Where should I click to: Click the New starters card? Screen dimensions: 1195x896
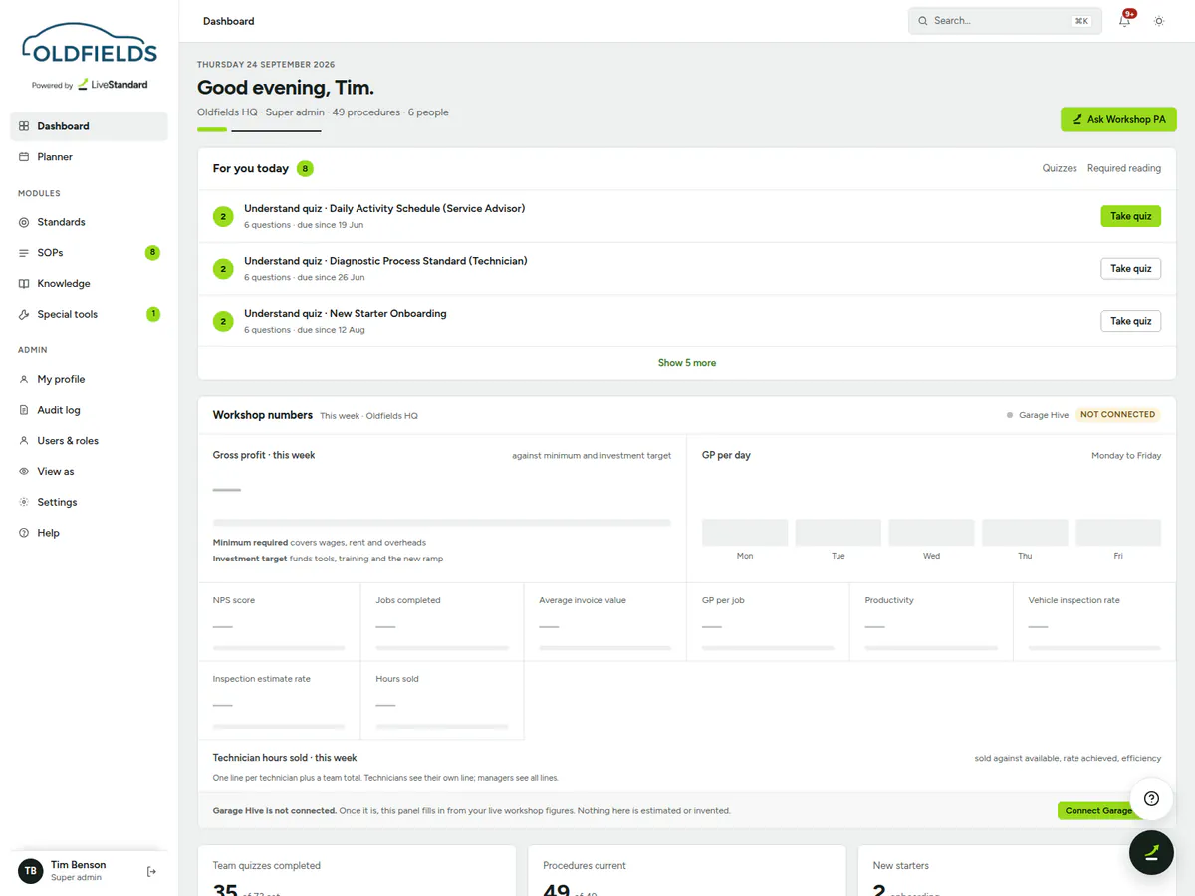click(1017, 871)
